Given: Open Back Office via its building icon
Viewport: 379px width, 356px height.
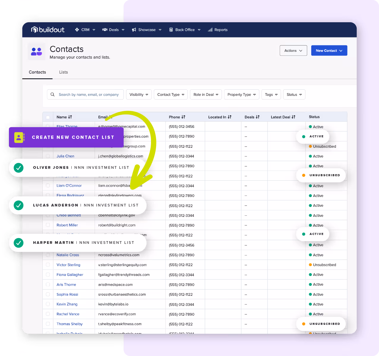Looking at the screenshot, I should point(171,29).
